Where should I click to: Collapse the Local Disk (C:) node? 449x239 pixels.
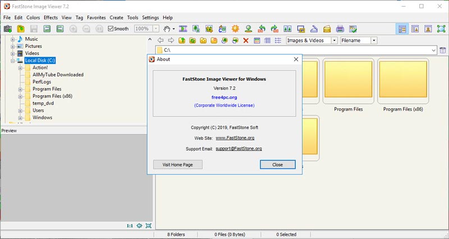12,61
